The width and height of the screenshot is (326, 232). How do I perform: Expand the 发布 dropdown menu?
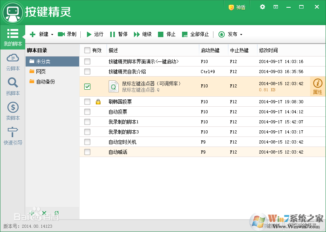(x=241, y=34)
